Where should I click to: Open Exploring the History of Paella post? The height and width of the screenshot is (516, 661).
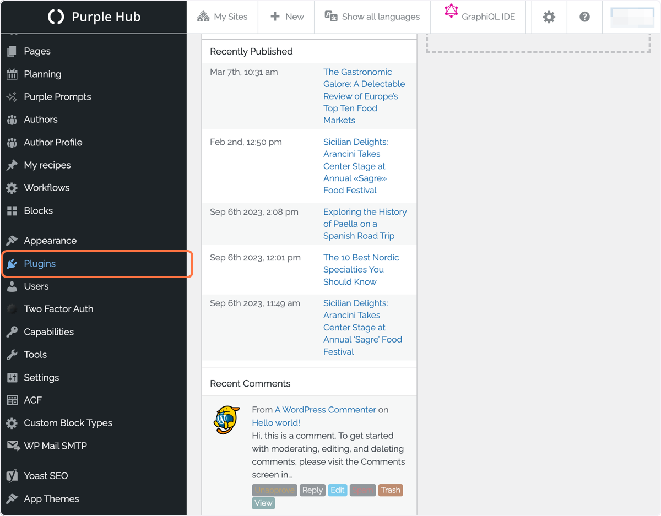[x=365, y=224]
